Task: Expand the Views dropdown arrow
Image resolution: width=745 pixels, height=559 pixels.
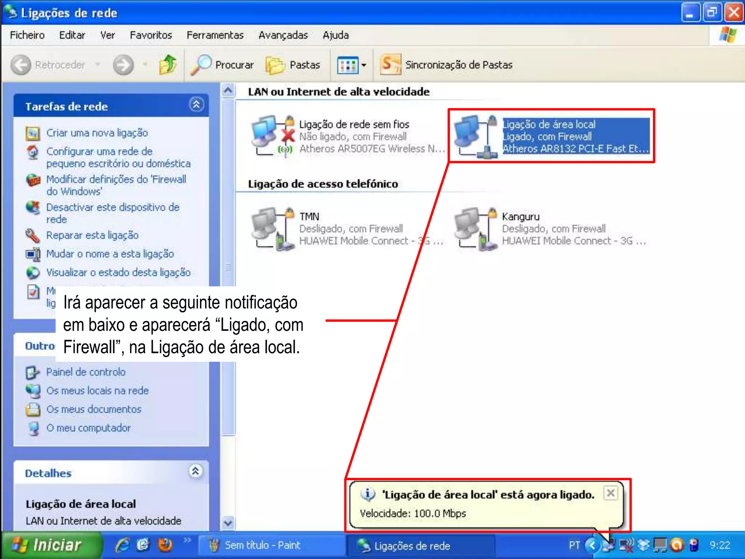Action: pos(364,66)
